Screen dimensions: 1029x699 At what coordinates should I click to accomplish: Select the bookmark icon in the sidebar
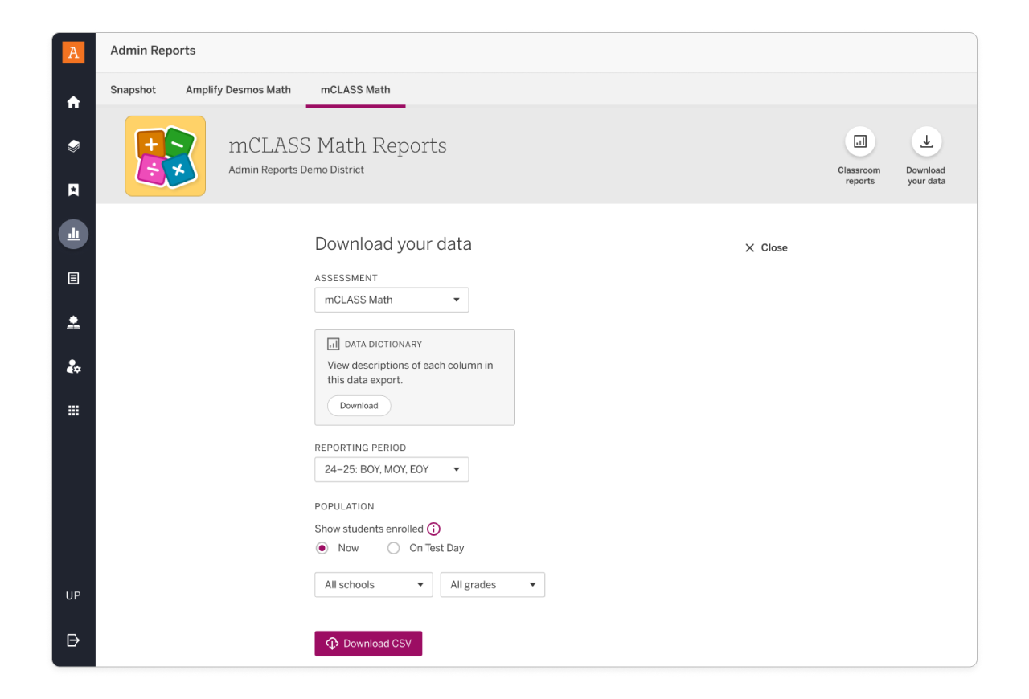tap(73, 190)
